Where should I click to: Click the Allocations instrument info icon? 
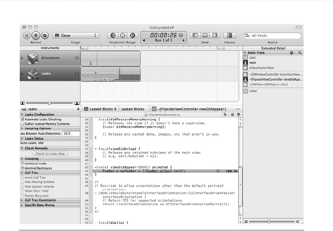tap(77, 58)
